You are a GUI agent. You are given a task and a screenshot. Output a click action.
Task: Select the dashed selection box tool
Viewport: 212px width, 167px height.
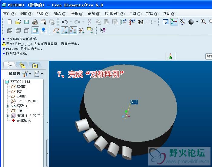pyautogui.click(x=149, y=22)
